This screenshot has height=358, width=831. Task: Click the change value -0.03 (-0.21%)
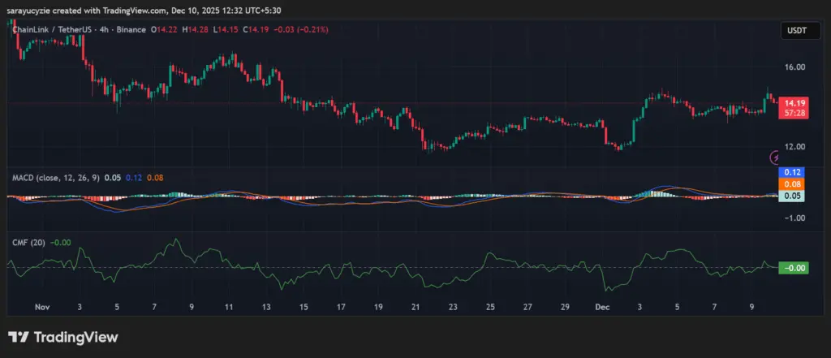pos(300,30)
